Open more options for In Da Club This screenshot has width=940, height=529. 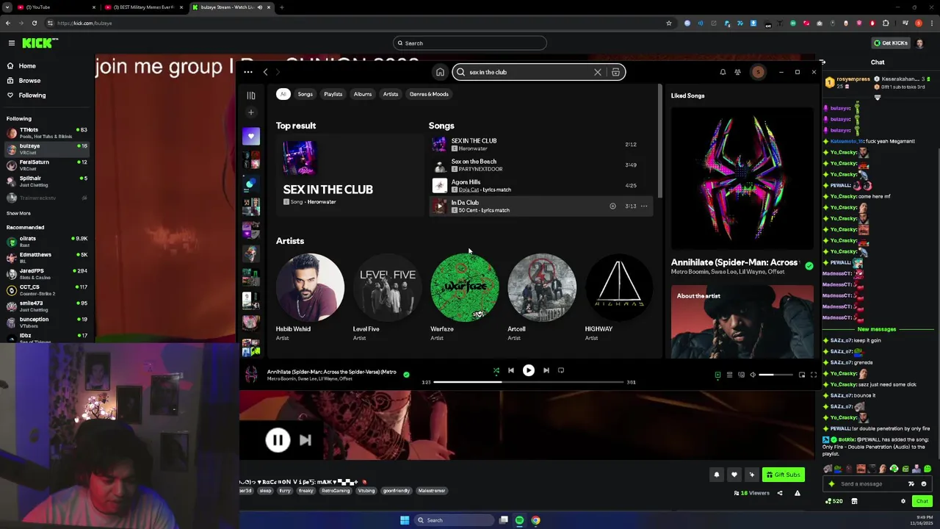pyautogui.click(x=644, y=206)
